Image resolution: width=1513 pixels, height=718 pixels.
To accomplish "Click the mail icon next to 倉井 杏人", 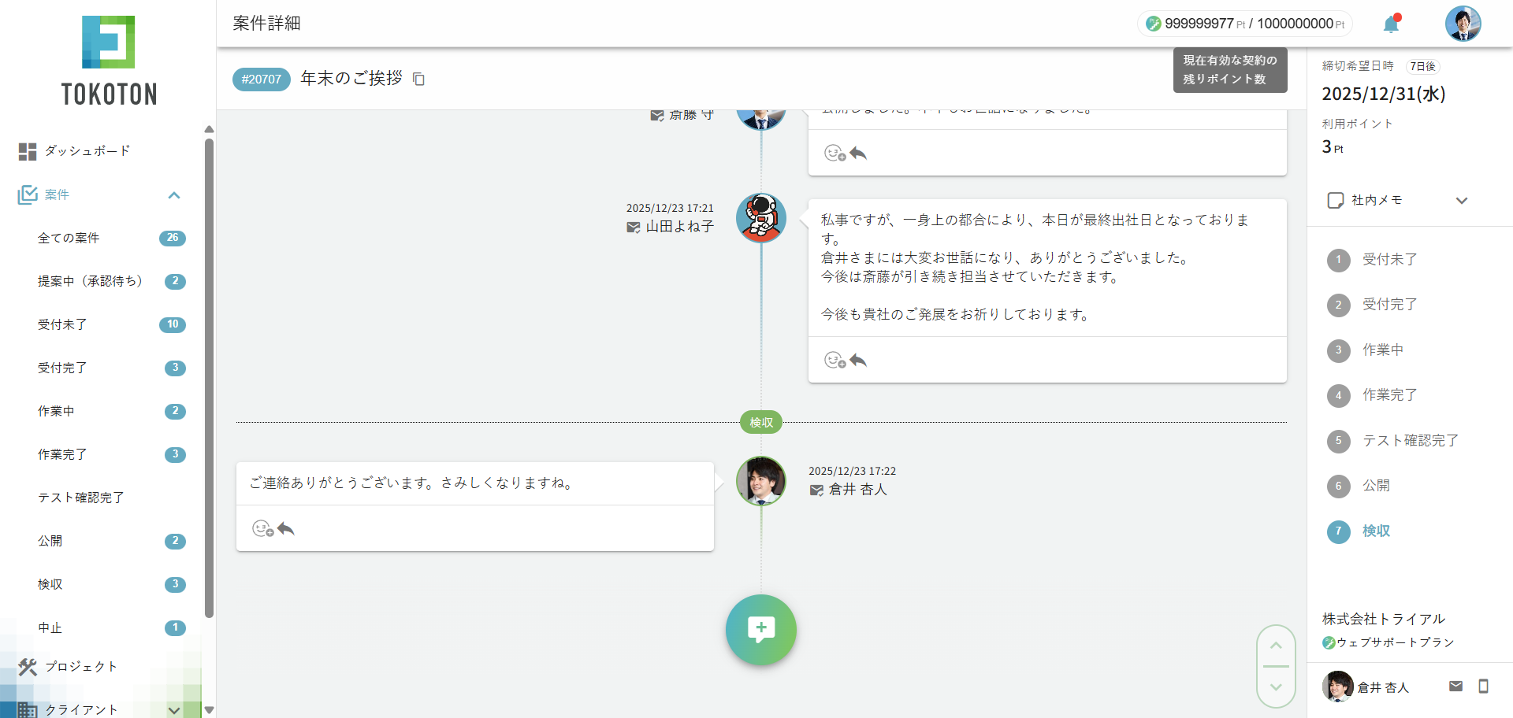I will pyautogui.click(x=1457, y=686).
